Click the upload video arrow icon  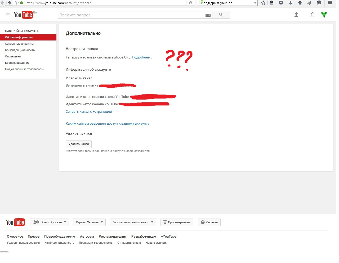pos(296,15)
